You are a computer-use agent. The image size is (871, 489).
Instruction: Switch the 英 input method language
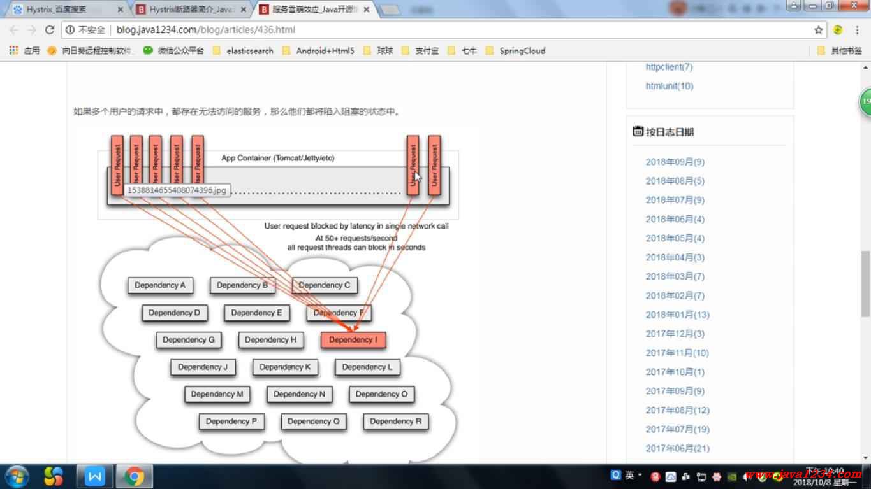tap(629, 476)
